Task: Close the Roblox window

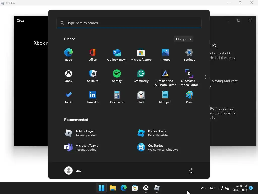Action: [252, 3]
